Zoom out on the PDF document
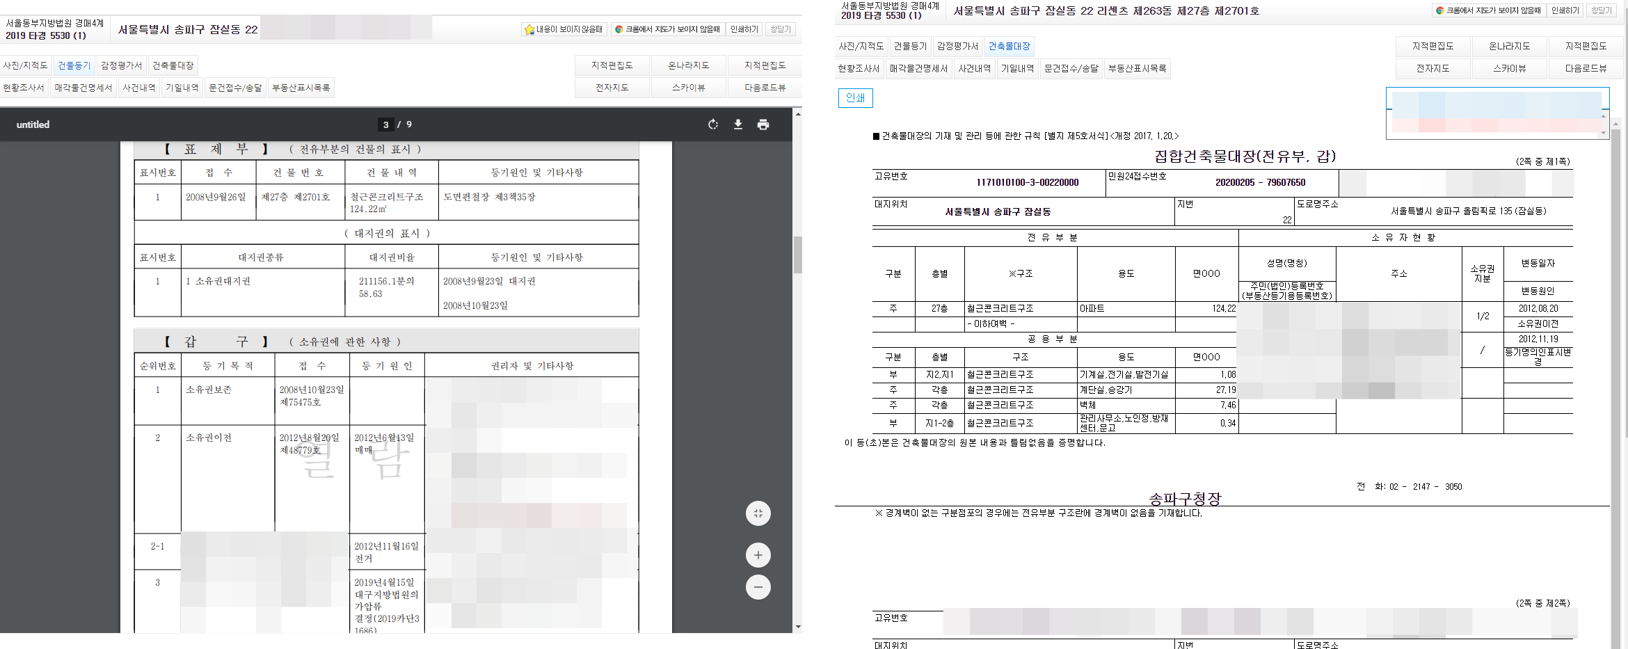This screenshot has height=649, width=1628. click(758, 587)
